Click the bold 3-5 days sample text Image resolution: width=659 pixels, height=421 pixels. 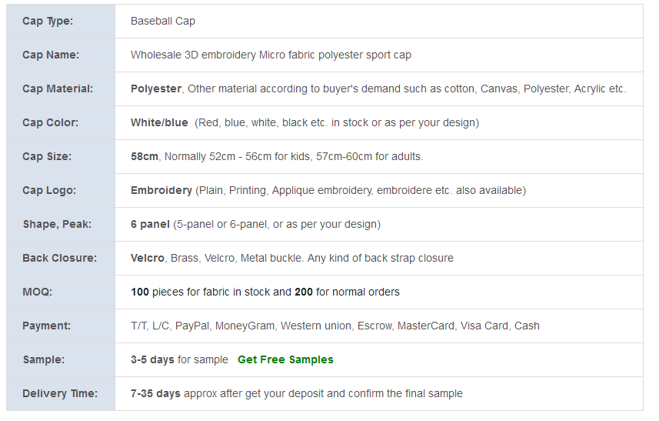point(152,359)
